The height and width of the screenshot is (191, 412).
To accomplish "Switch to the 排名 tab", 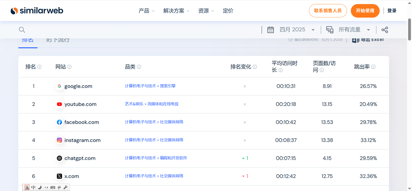I will tap(28, 40).
